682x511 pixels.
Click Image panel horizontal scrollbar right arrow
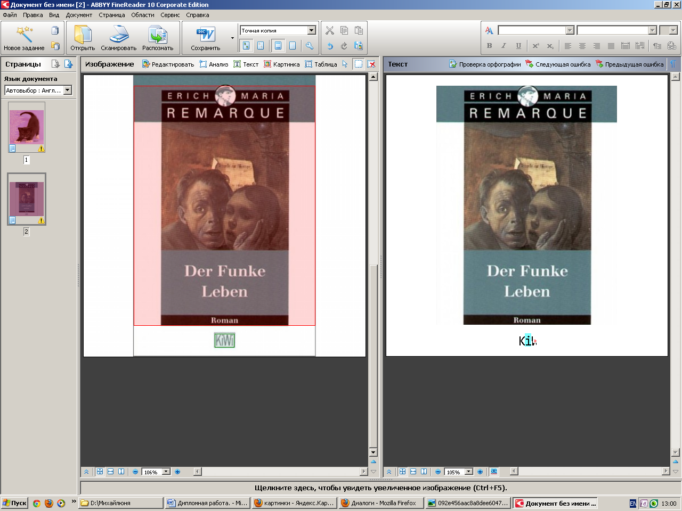pos(364,472)
